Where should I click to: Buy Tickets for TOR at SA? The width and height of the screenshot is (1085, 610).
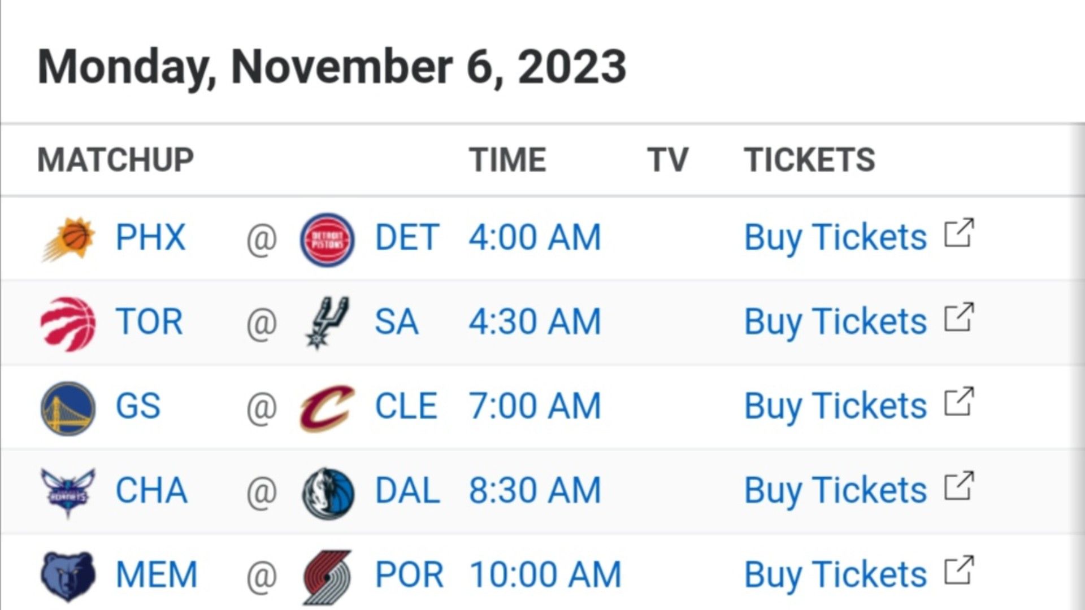point(835,323)
